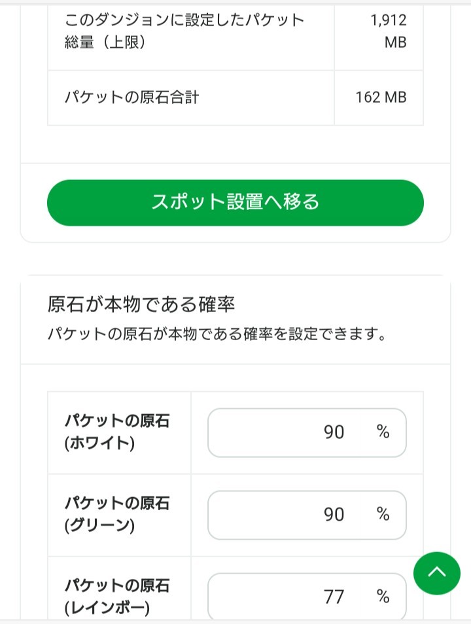
Task: Click the percent sign in the ホワイト field
Action: pyautogui.click(x=383, y=432)
